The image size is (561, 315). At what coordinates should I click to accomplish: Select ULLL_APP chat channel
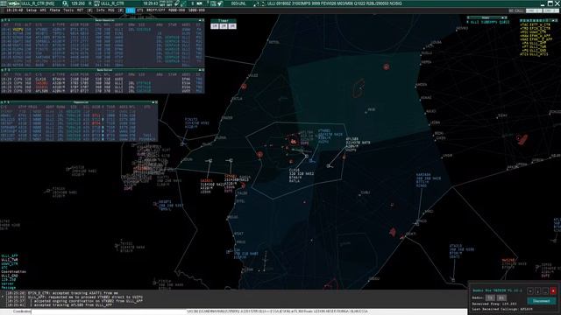[x=10, y=256]
